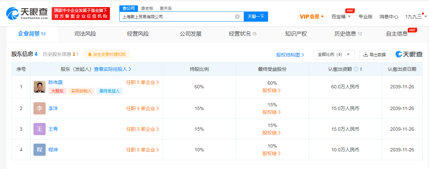Click the 导出数据 export button

pos(375,55)
